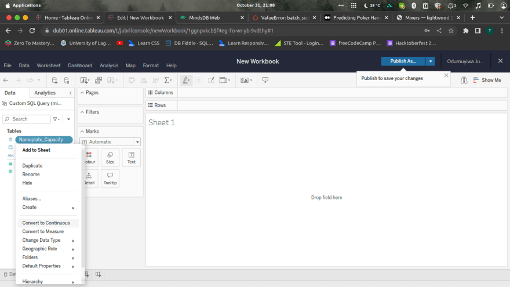Click the Duplicate sheet toolbar icon

(99, 80)
